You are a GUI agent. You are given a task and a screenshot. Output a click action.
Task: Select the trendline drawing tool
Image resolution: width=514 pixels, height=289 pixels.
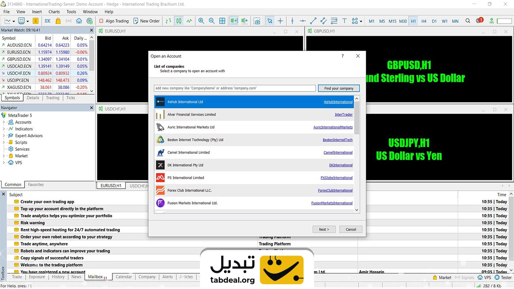pos(313,21)
